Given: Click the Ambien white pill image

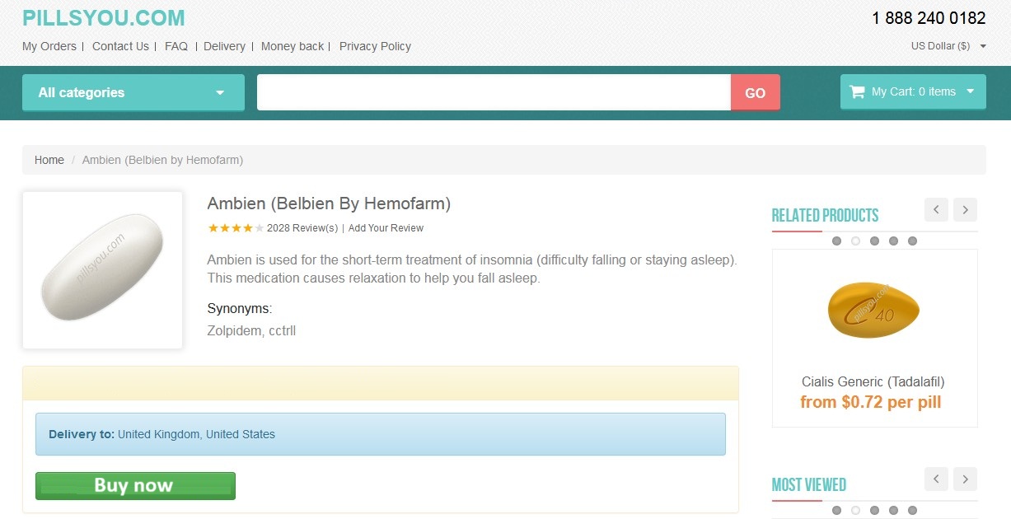Looking at the screenshot, I should pos(102,270).
